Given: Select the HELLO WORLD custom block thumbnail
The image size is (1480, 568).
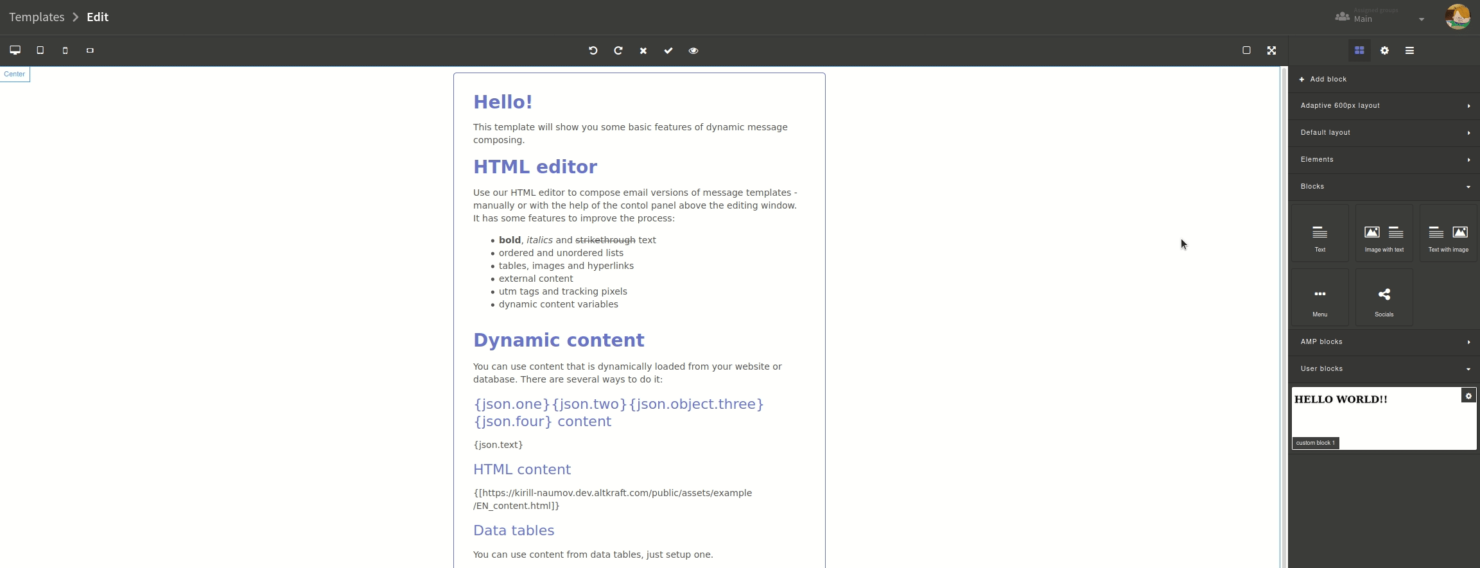Looking at the screenshot, I should click(1383, 418).
